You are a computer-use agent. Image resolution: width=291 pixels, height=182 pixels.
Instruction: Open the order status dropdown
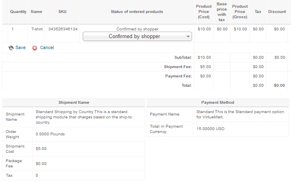pyautogui.click(x=137, y=36)
